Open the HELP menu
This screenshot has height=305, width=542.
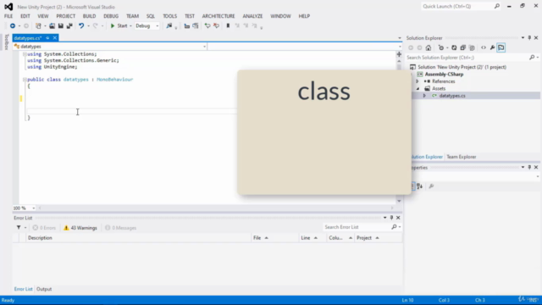coord(304,16)
